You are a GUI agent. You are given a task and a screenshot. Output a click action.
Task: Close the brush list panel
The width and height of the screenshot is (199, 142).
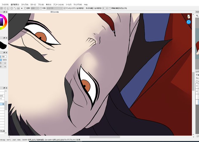coord(6,88)
